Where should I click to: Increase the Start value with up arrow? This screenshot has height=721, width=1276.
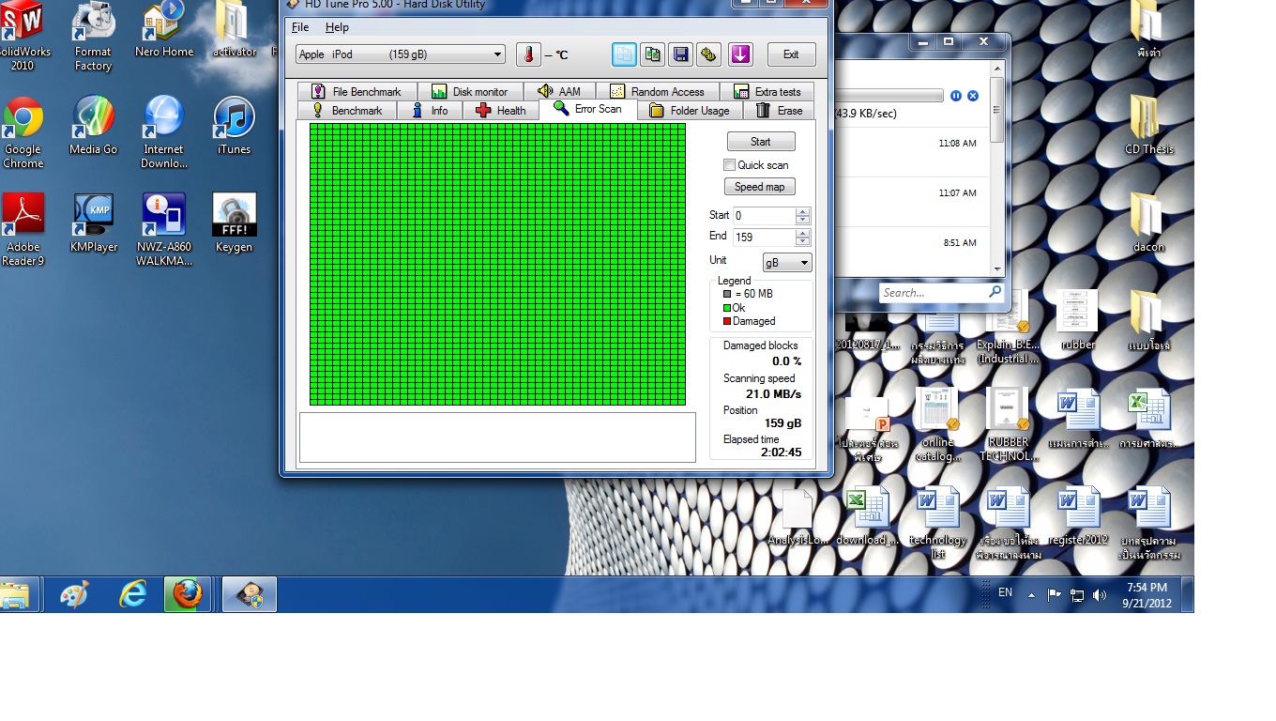point(802,211)
